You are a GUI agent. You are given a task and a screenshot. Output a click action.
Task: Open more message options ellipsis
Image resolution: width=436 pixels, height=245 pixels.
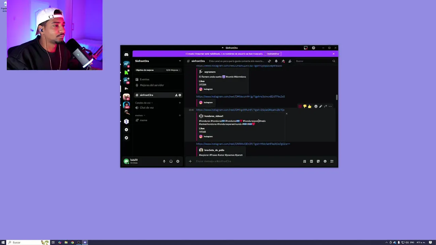point(330,107)
